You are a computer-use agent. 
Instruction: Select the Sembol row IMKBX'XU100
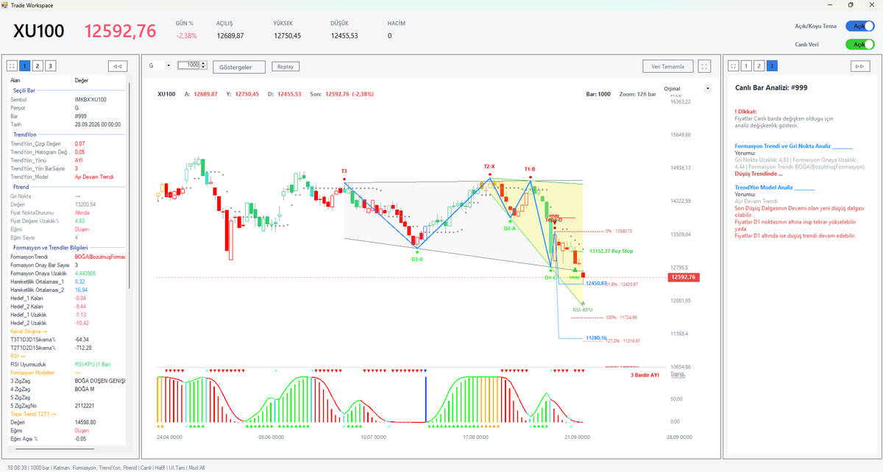pyautogui.click(x=68, y=99)
